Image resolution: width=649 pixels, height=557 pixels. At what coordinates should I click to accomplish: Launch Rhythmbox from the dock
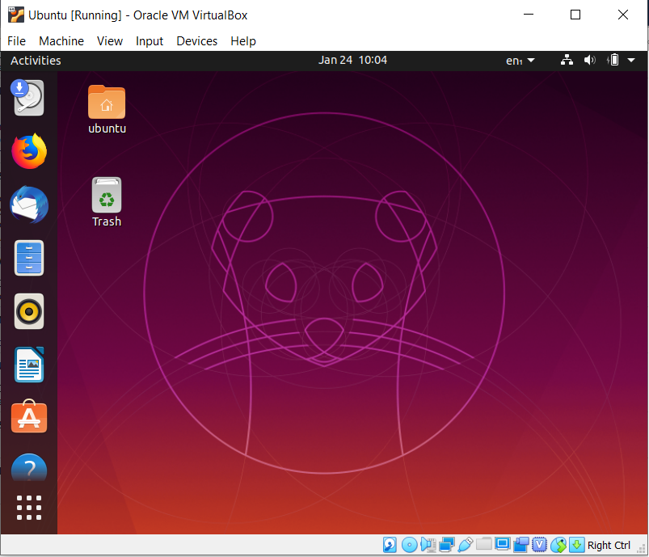pyautogui.click(x=29, y=311)
